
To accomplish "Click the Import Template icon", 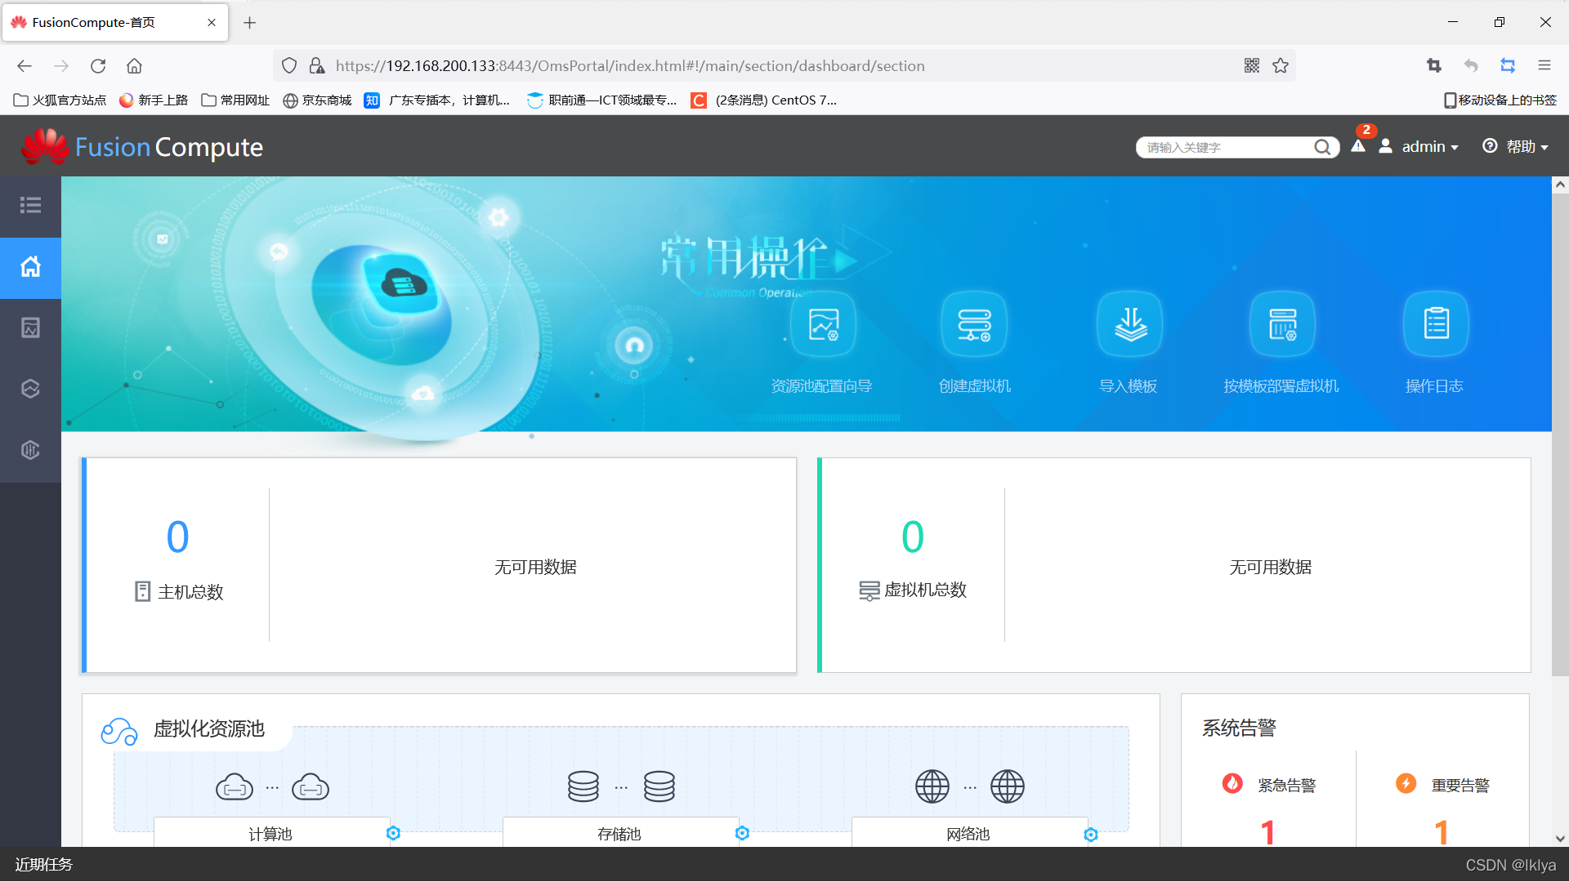I will coord(1129,325).
